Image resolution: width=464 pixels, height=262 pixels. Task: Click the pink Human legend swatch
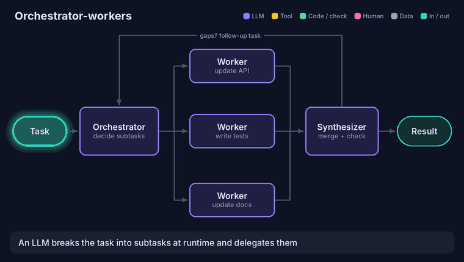[x=358, y=16]
